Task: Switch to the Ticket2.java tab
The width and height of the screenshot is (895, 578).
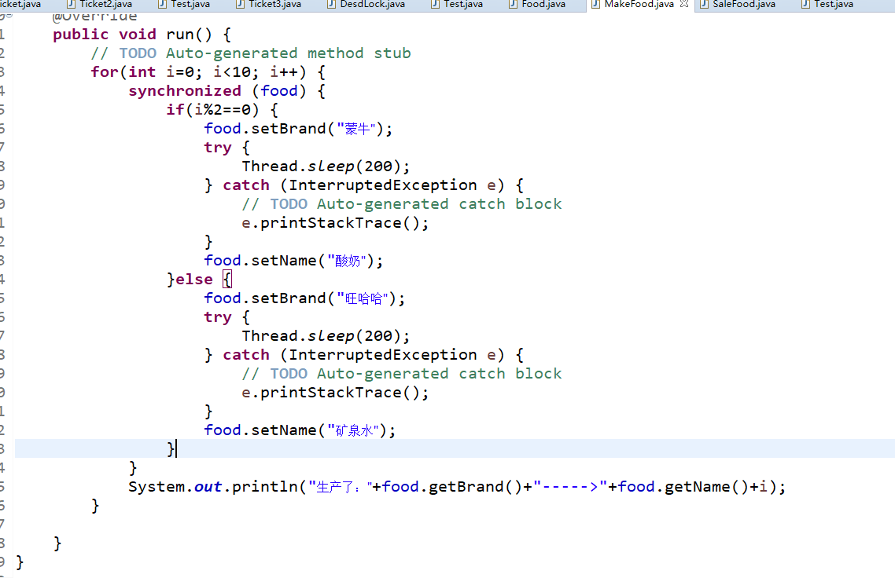Action: (x=100, y=4)
